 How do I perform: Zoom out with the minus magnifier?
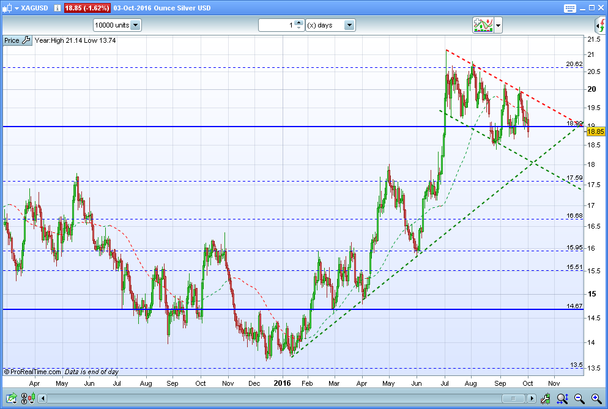tap(579, 398)
